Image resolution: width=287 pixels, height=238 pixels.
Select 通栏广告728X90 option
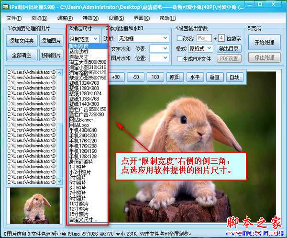(88, 114)
